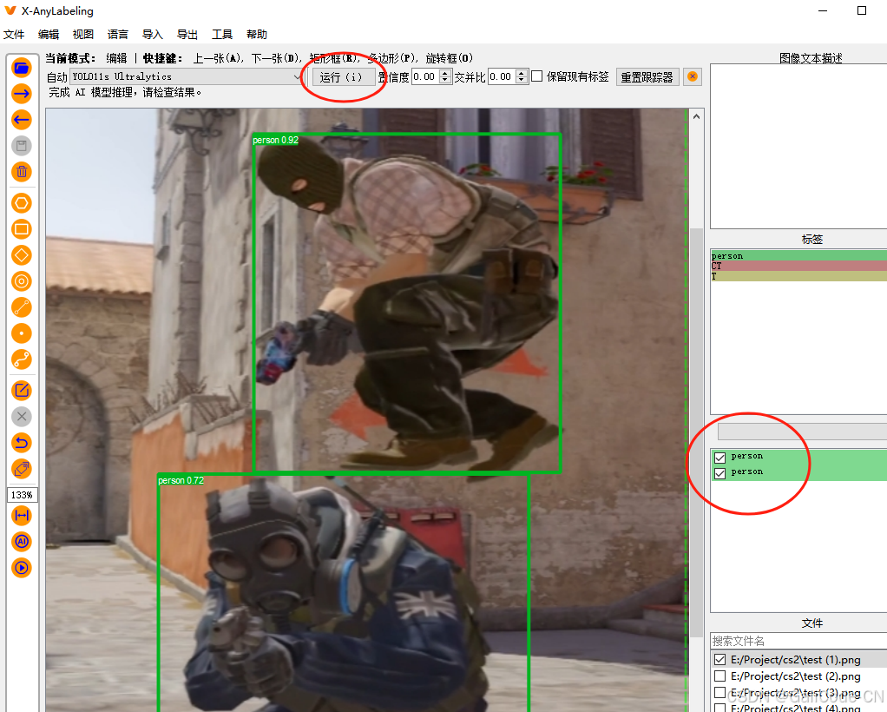Go to next image arrow icon
This screenshot has height=712, width=887.
tap(22, 94)
